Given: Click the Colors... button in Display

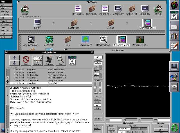Looking at the screenshot, I should (161, 126).
